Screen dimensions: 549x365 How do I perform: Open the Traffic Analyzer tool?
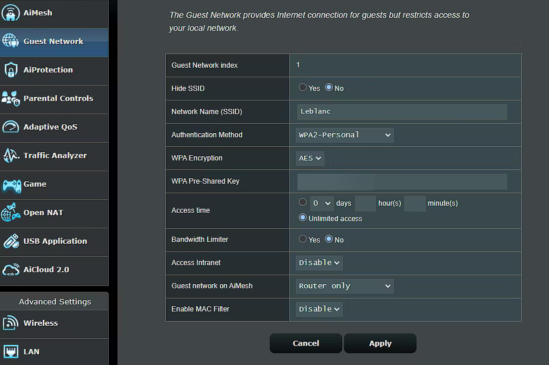tap(10, 156)
